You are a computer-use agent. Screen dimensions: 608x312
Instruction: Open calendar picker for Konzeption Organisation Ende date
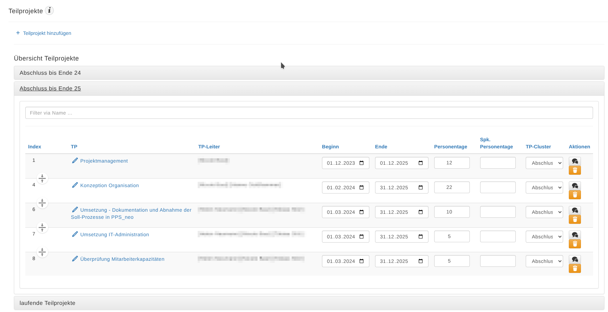(x=421, y=187)
